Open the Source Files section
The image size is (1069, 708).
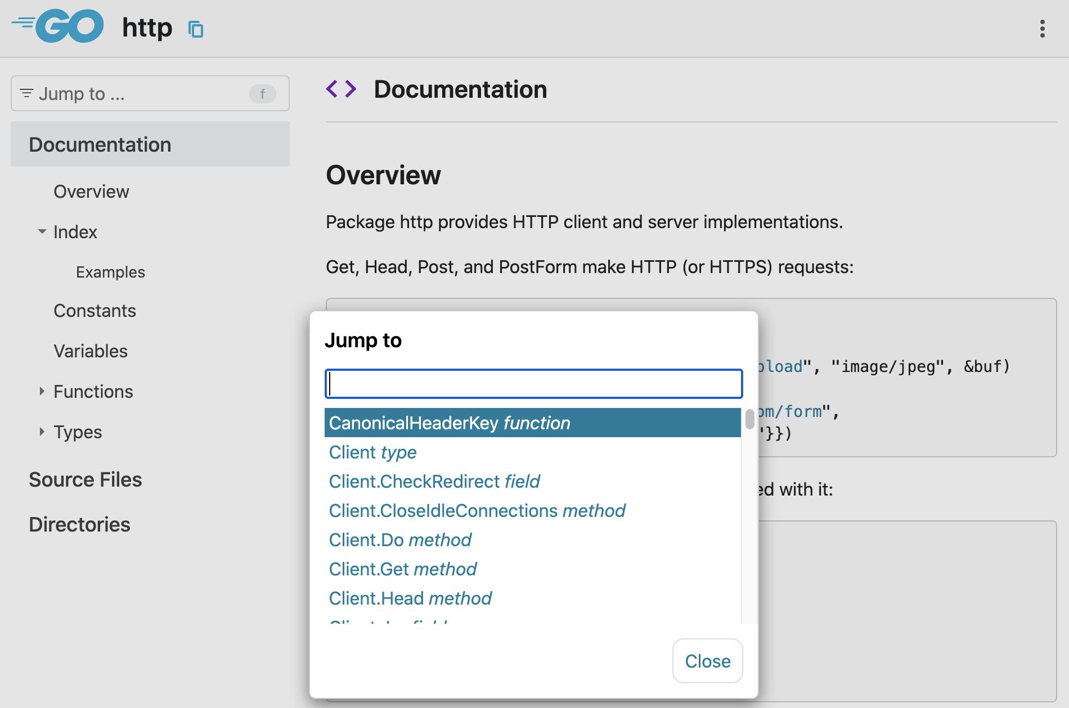click(85, 479)
